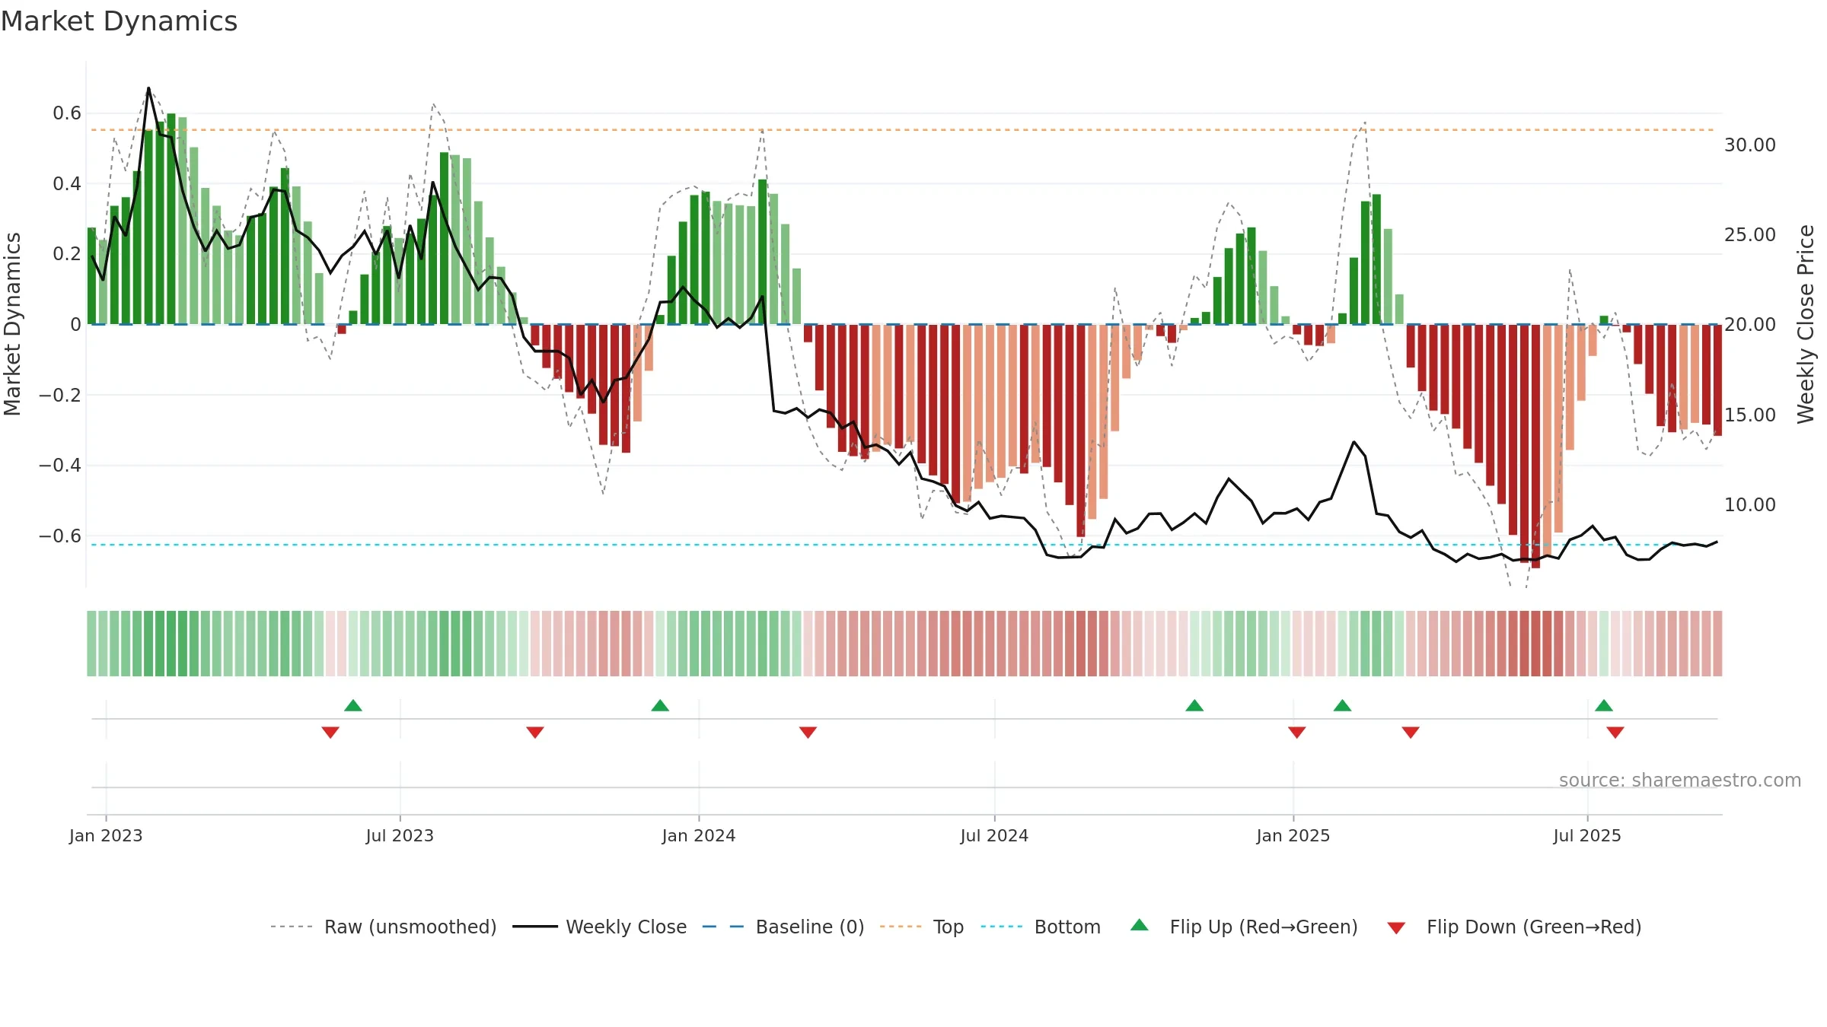Select the flip-up marker in late 2024
This screenshot has height=1027, width=1827.
[1194, 705]
